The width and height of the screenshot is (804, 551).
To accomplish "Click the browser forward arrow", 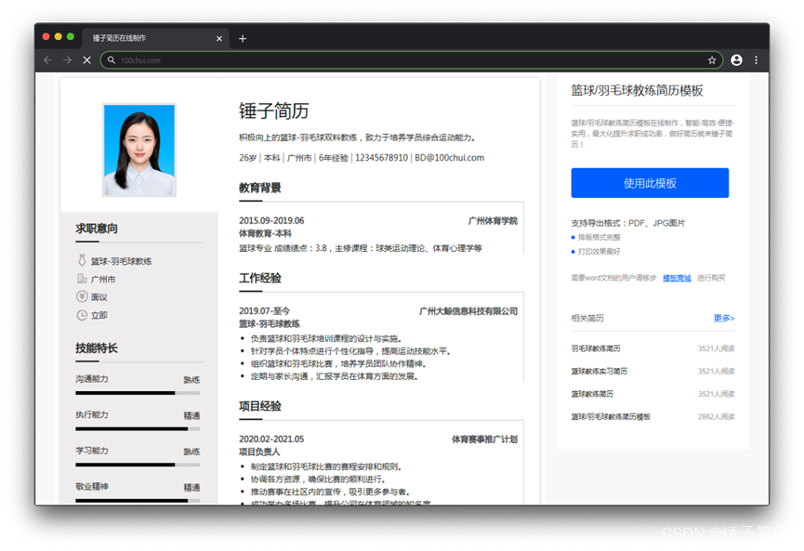I will [67, 60].
